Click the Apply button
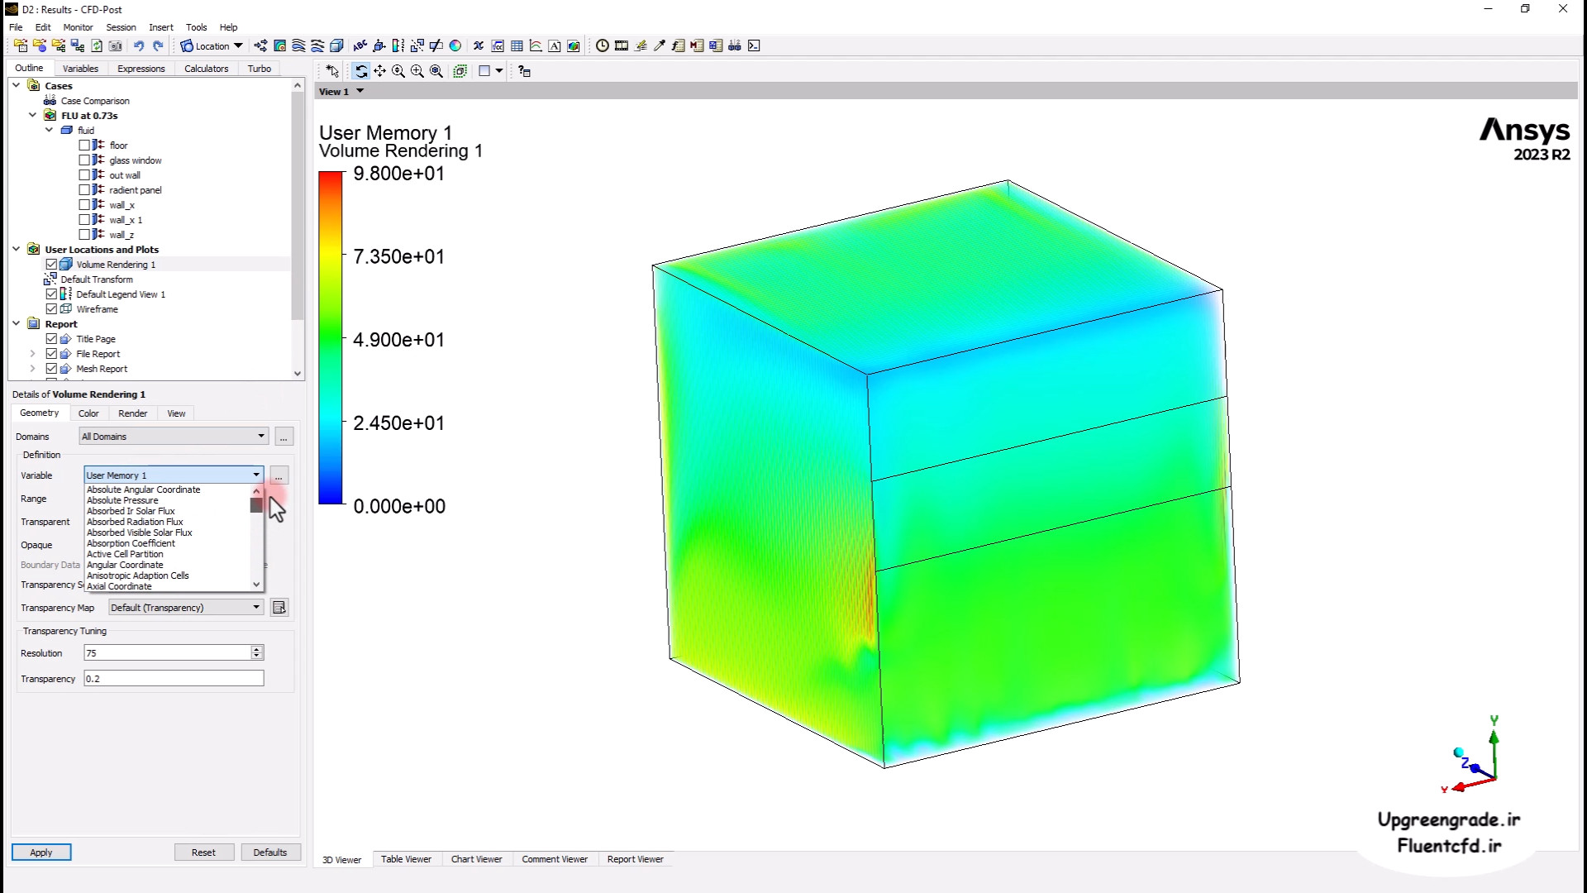 point(41,852)
